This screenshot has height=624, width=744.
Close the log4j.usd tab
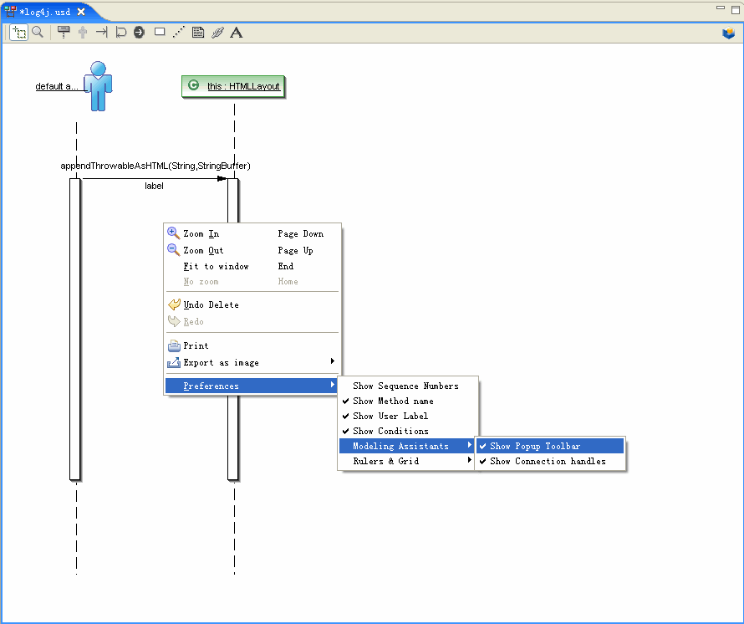tap(81, 12)
